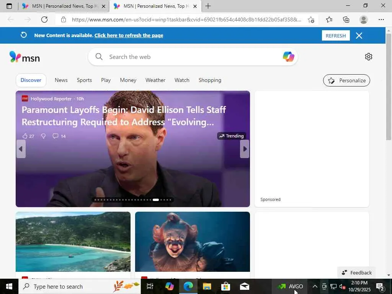
Task: Open the tab actions menu icon
Action: (x=9, y=6)
